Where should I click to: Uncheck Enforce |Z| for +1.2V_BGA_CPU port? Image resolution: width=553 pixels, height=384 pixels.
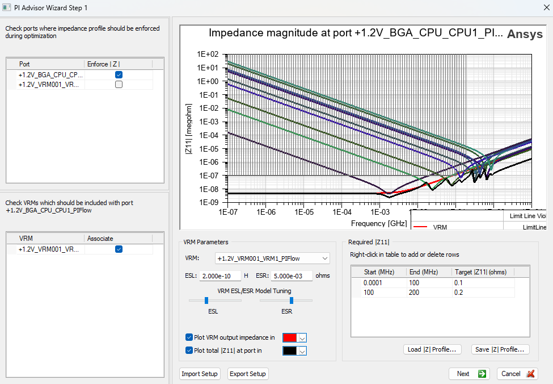point(119,75)
